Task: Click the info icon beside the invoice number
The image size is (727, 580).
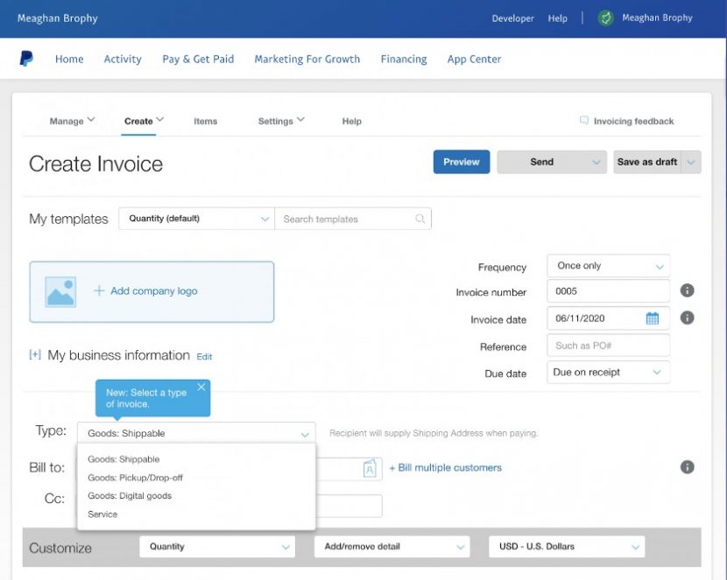Action: pyautogui.click(x=687, y=290)
